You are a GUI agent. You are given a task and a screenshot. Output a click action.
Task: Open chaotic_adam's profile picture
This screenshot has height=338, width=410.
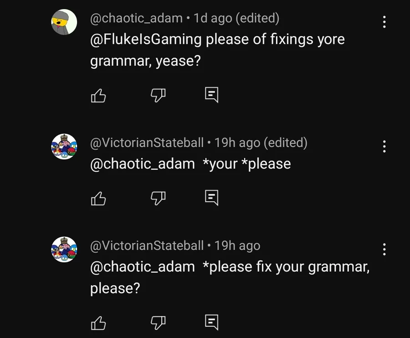tap(64, 22)
